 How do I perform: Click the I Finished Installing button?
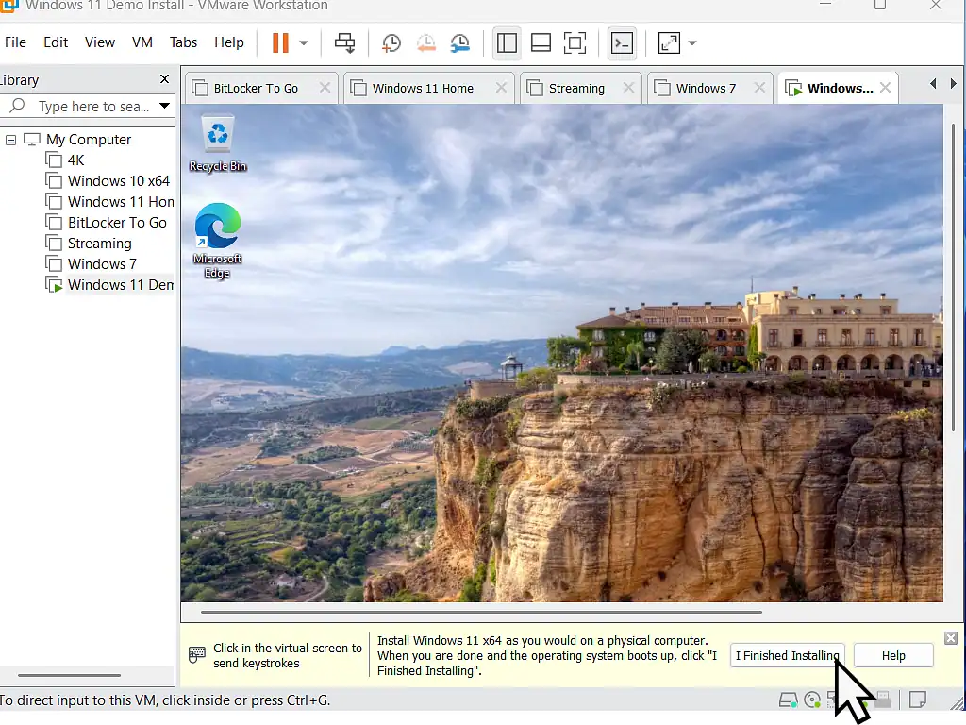[x=787, y=655]
